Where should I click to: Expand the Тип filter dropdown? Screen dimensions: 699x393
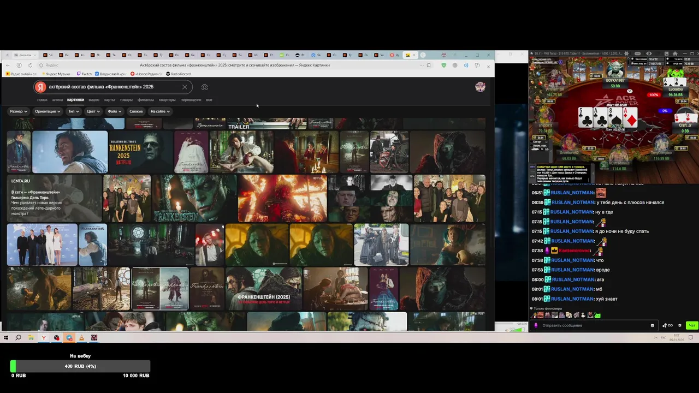coord(73,111)
